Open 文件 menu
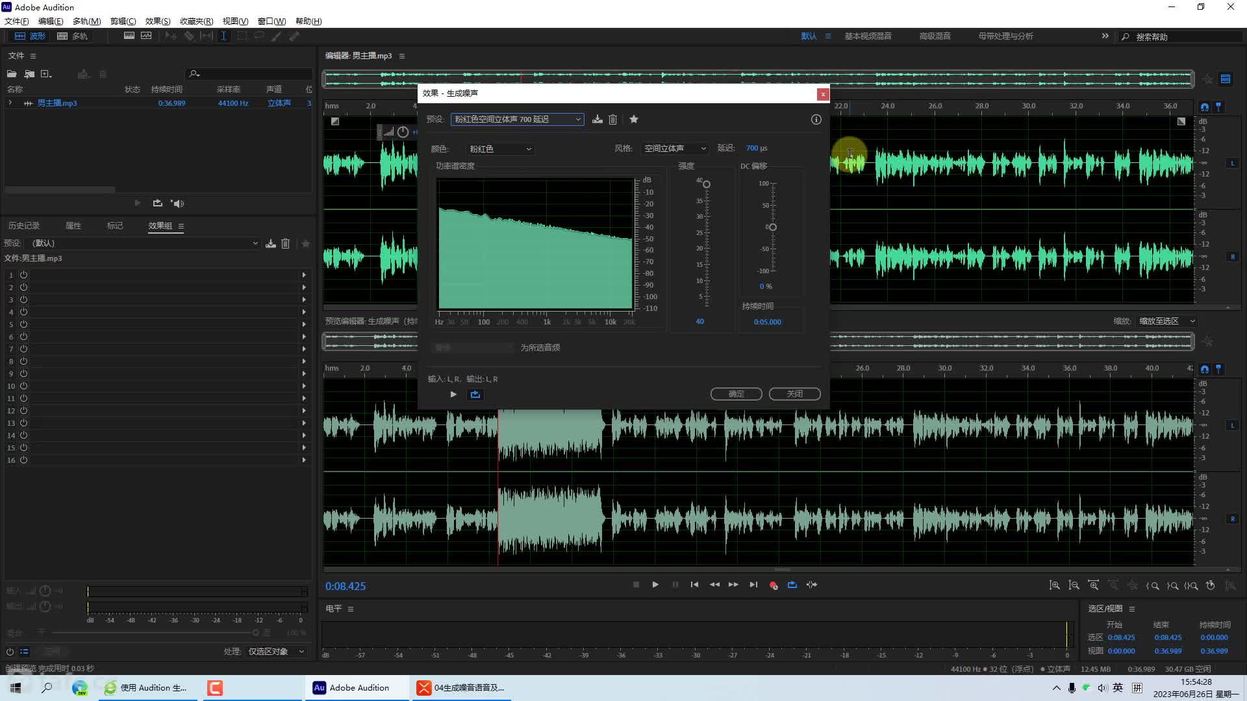1247x701 pixels. 17,21
